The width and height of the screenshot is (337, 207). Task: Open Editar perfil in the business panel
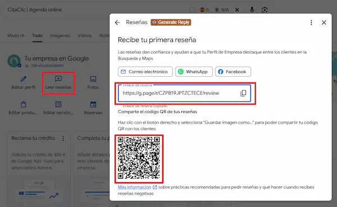(x=24, y=82)
